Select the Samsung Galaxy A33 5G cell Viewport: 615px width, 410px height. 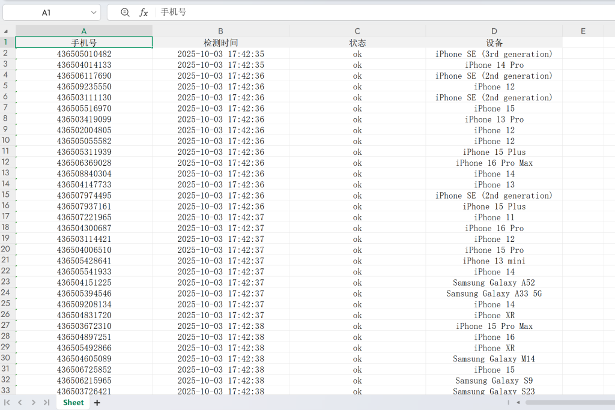click(494, 294)
